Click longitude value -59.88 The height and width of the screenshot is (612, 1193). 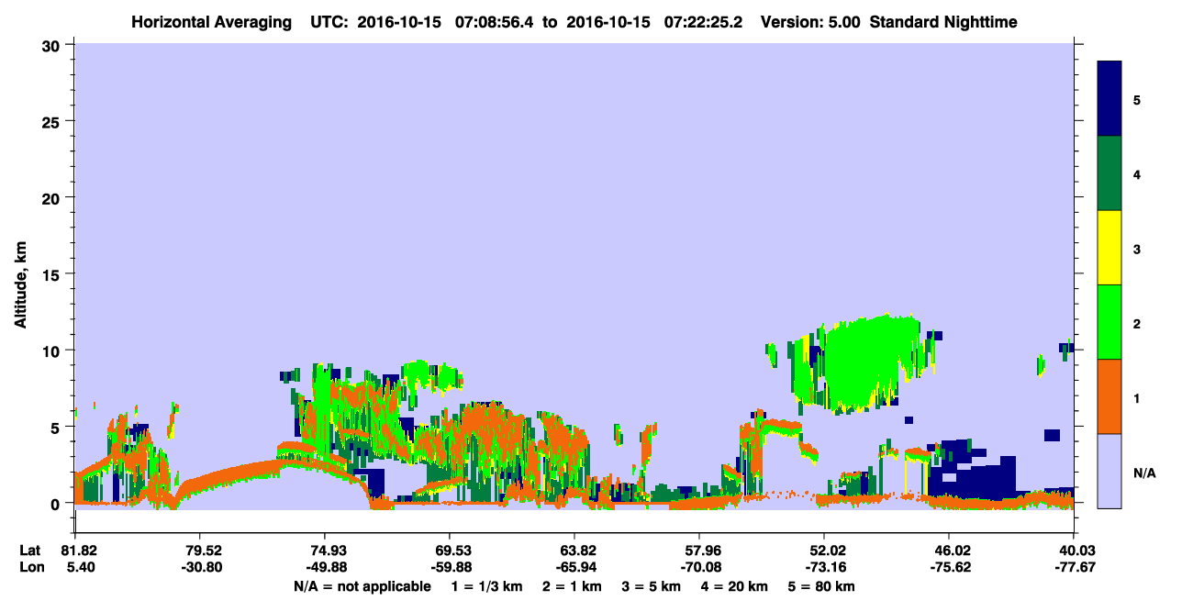pyautogui.click(x=450, y=568)
